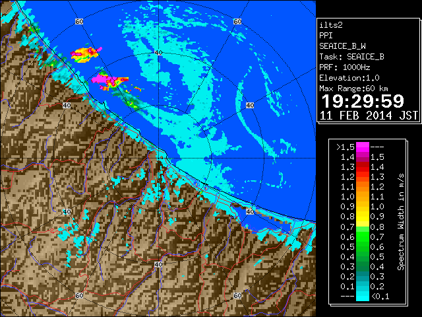Select the "PRF: 1000Hz" value

344,67
